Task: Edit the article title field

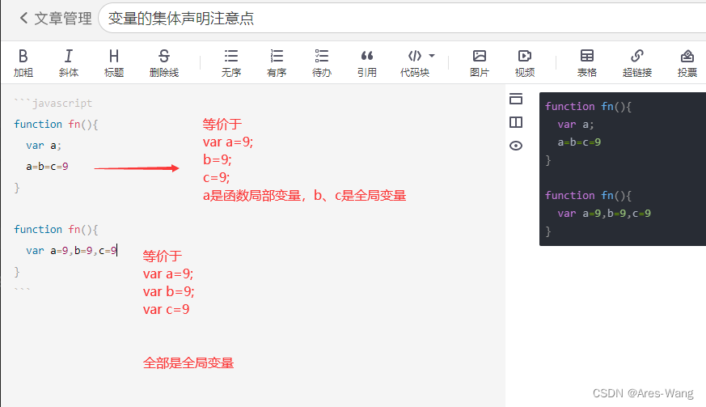Action: [403, 18]
